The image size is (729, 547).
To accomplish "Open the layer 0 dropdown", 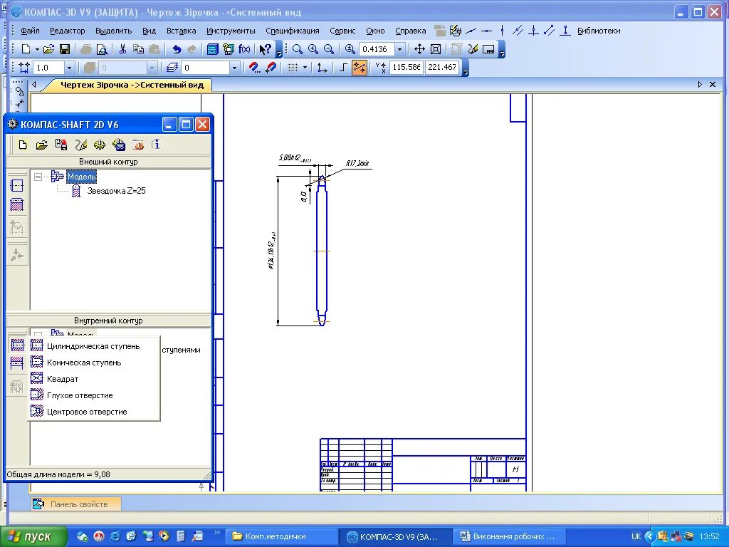I will (x=234, y=68).
